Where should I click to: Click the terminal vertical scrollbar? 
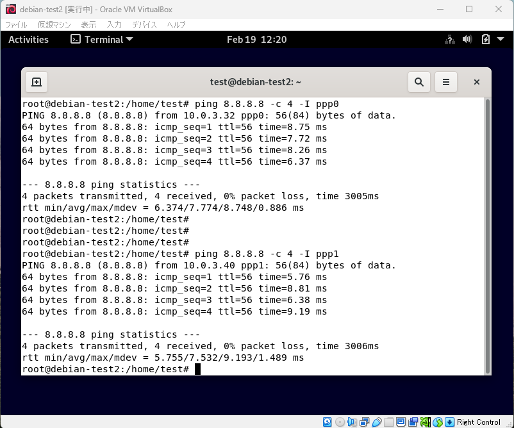[x=488, y=236]
